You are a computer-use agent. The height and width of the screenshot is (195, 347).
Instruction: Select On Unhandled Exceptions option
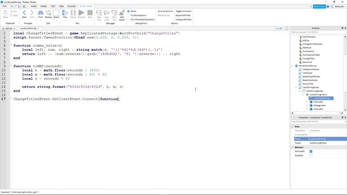(143, 19)
